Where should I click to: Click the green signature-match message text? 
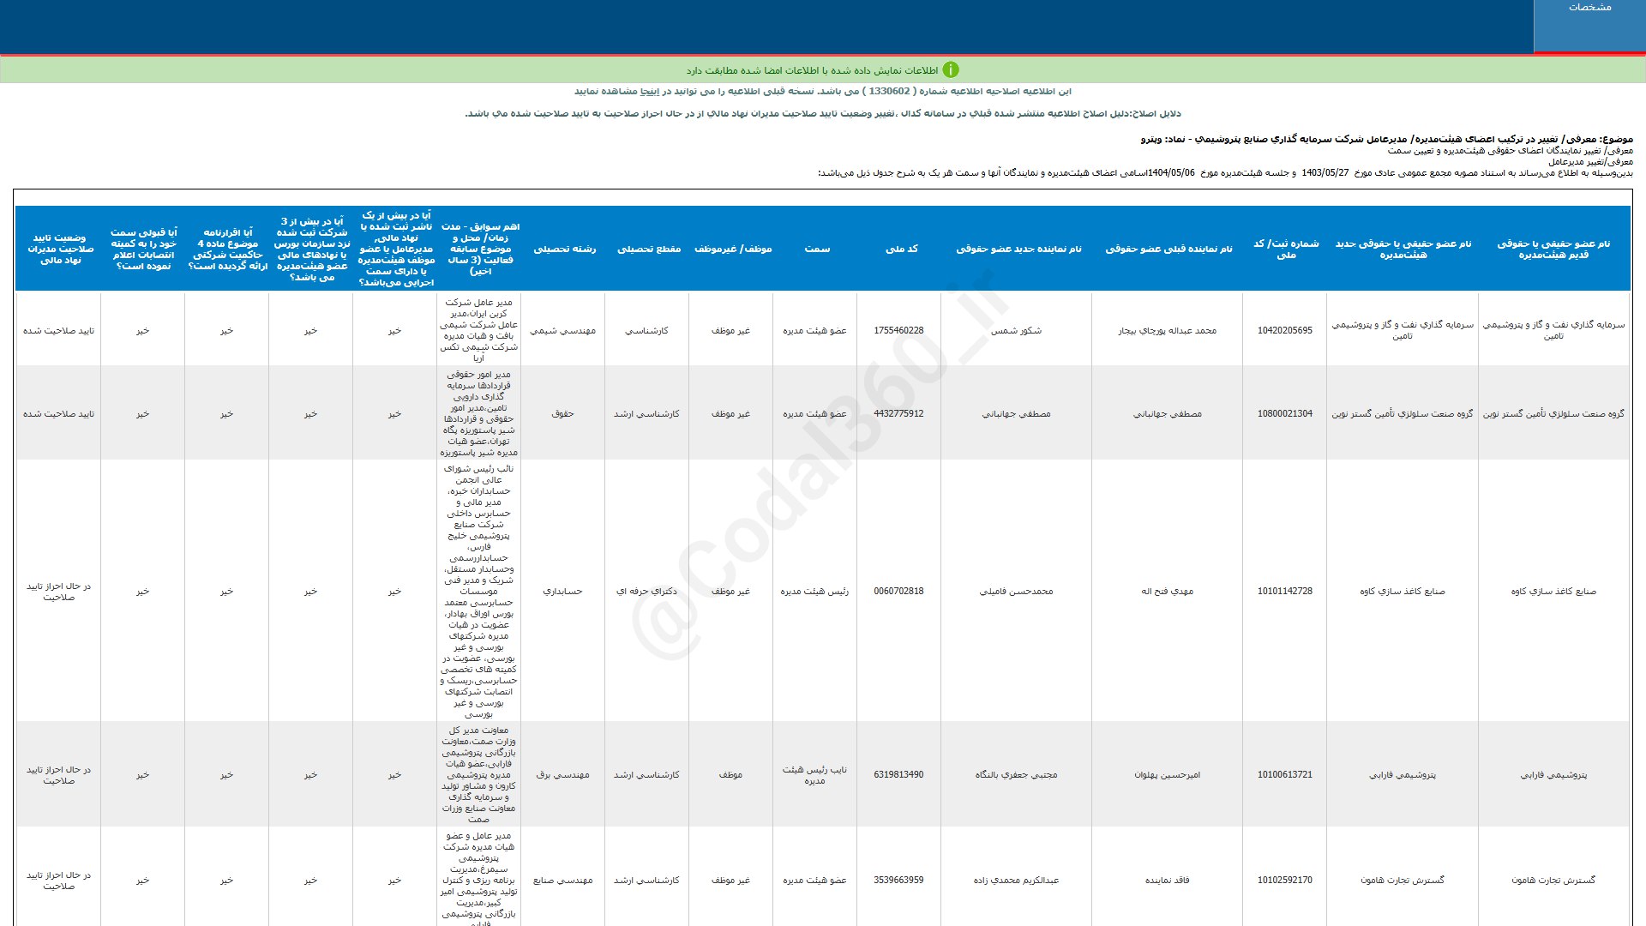pos(811,70)
